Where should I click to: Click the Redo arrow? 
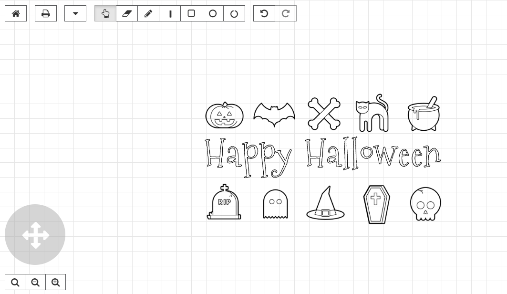(286, 13)
